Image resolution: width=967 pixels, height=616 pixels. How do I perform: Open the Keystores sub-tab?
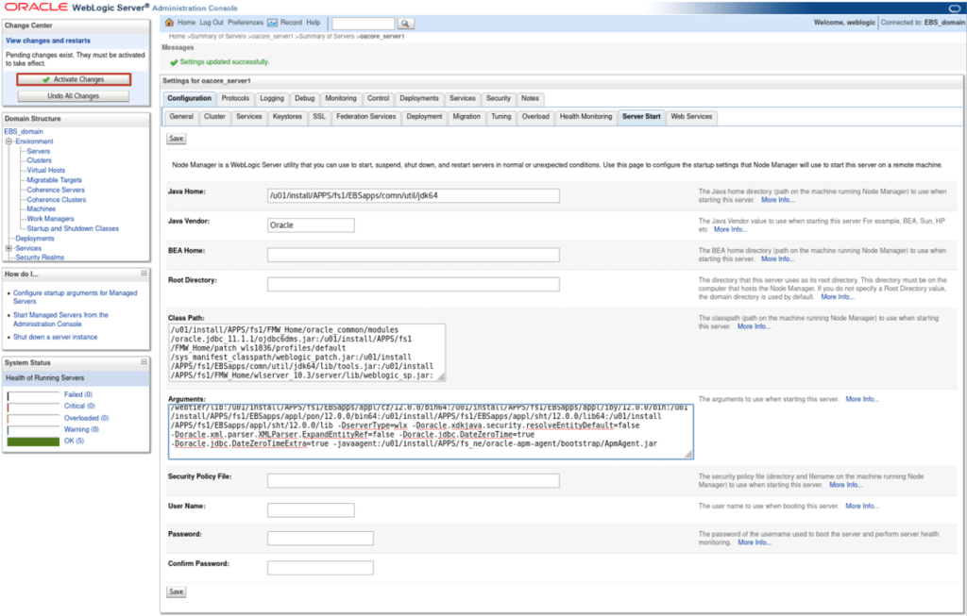click(x=287, y=117)
